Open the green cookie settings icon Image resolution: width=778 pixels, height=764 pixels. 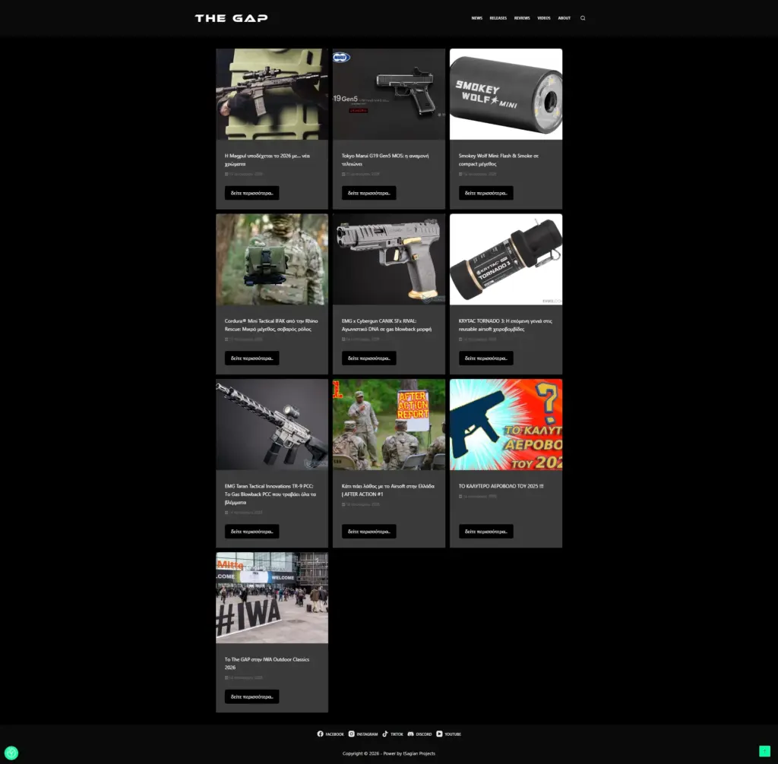11,753
